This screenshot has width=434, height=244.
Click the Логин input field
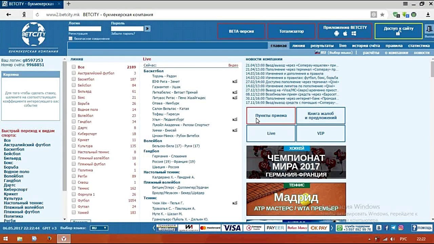click(85, 29)
